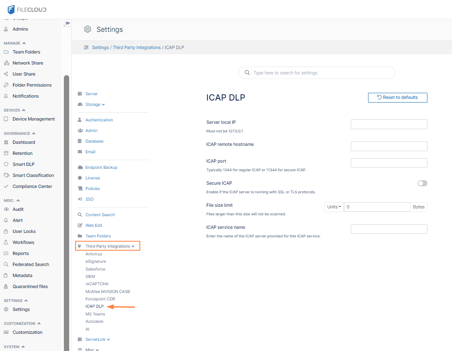Click the Endpoint Backup cloud icon
The height and width of the screenshot is (351, 452).
(80, 168)
